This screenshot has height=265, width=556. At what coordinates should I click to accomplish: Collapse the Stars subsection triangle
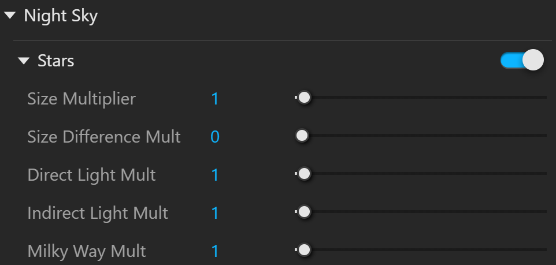(x=24, y=61)
